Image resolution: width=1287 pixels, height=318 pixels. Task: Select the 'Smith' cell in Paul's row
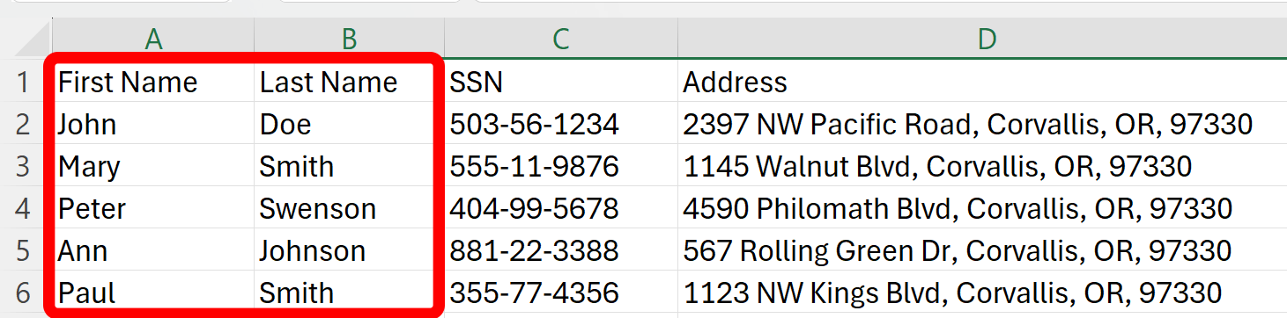click(x=350, y=293)
